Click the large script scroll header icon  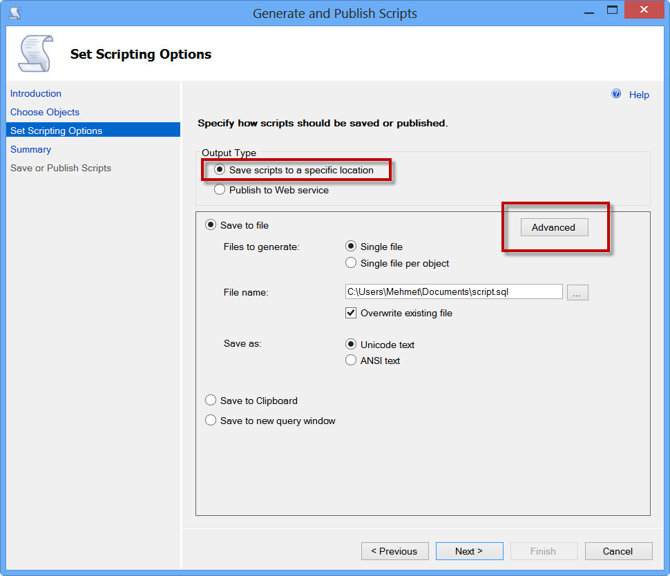pos(35,54)
